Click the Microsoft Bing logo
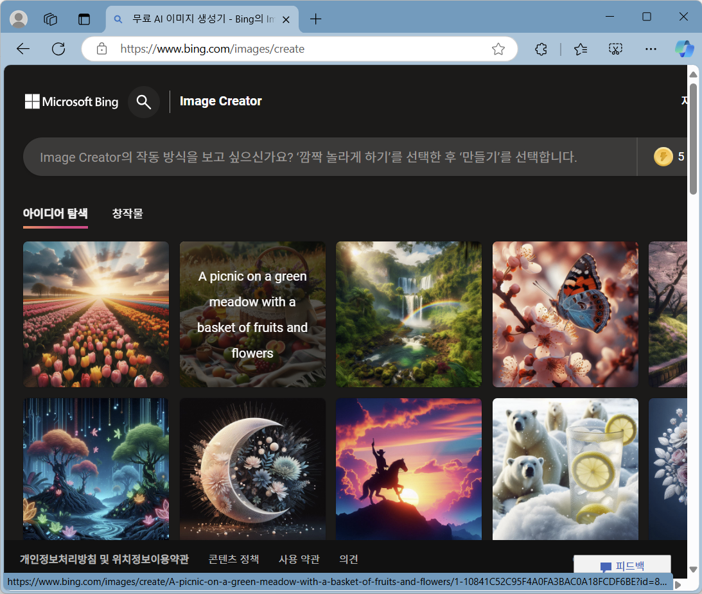This screenshot has height=594, width=702. [x=71, y=101]
